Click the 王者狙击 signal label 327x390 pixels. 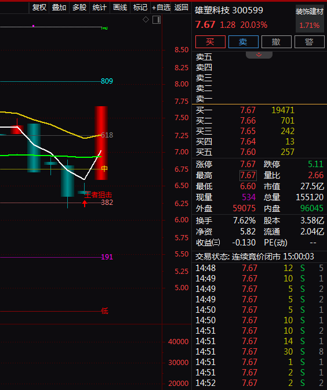(98, 195)
